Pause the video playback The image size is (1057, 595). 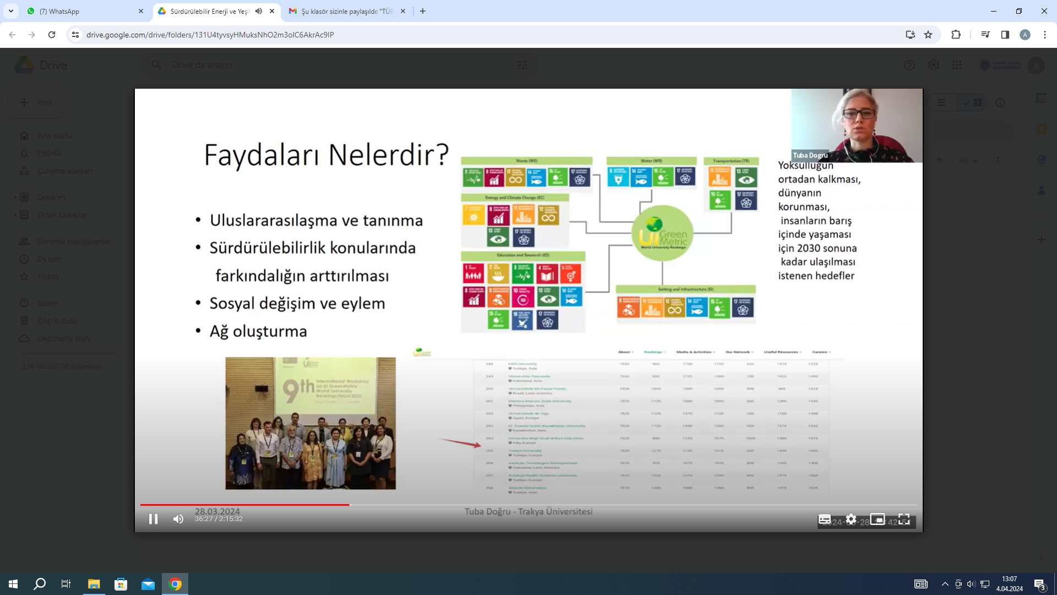153,519
